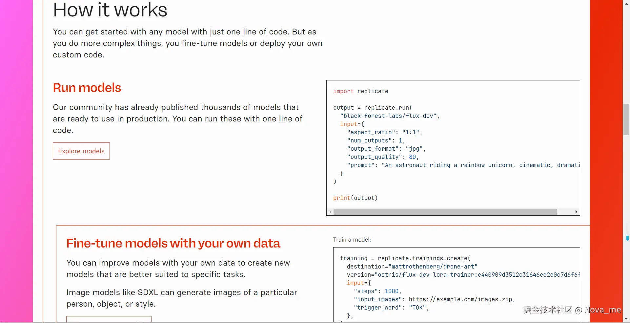Click the "Train a model:" label
This screenshot has width=630, height=323.
click(352, 240)
